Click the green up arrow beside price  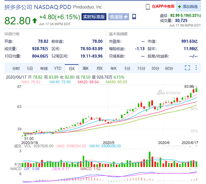35,21
